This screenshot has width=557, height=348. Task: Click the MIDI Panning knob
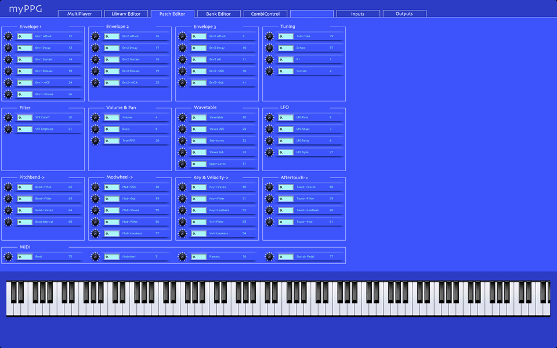click(182, 257)
